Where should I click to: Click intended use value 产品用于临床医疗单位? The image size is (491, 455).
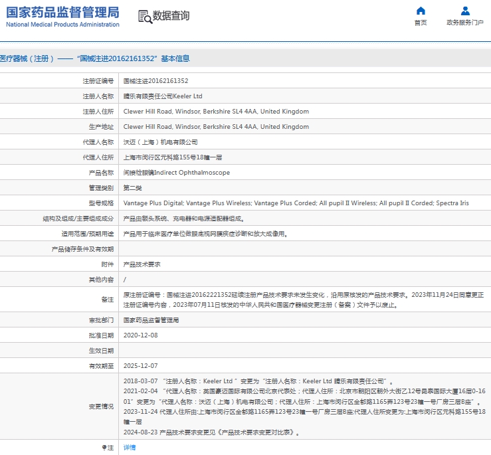point(205,234)
